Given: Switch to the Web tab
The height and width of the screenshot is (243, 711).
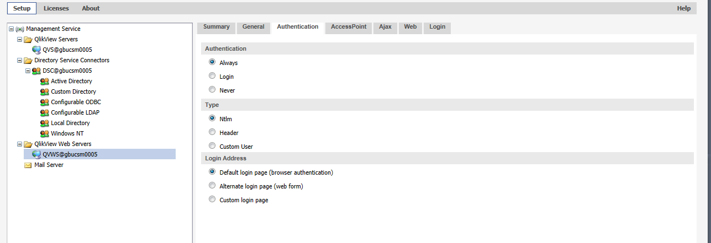Looking at the screenshot, I should click(410, 27).
